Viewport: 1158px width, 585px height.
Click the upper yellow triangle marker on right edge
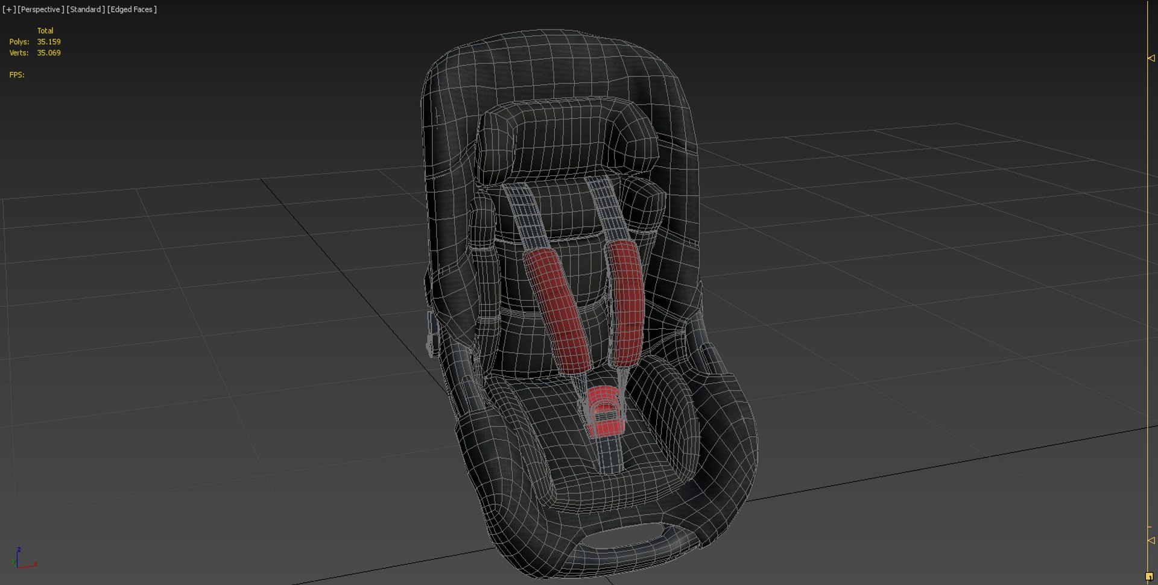coord(1151,58)
